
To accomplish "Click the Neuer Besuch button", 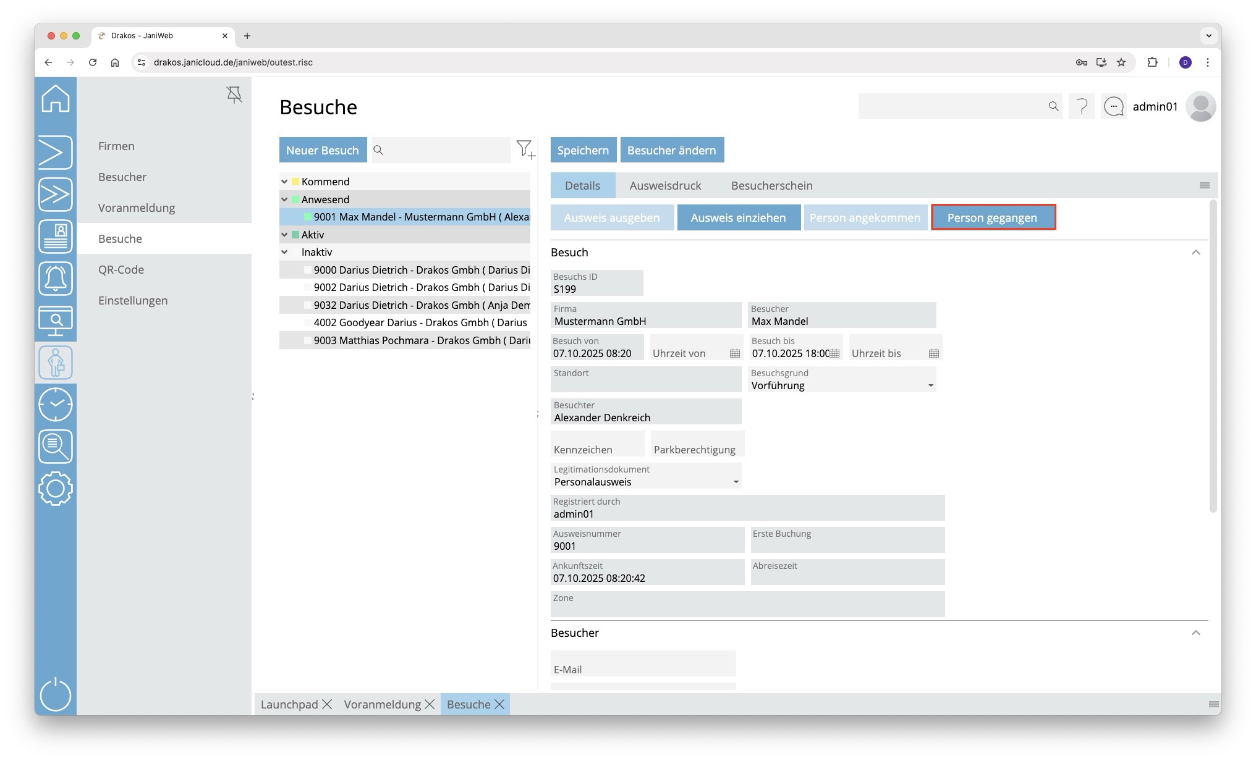I will (x=322, y=150).
